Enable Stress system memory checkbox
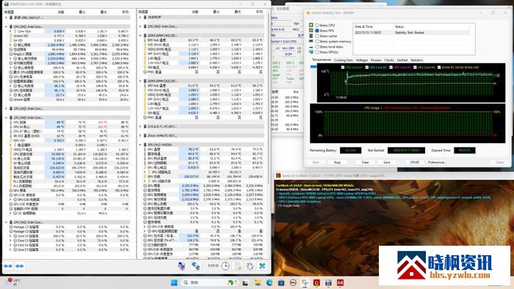514x289 pixels. 317,42
